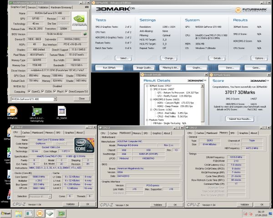Open the Hardware Giveaway tab in GPU-Z
Screen dimensions: 273x218
(x=61, y=7)
